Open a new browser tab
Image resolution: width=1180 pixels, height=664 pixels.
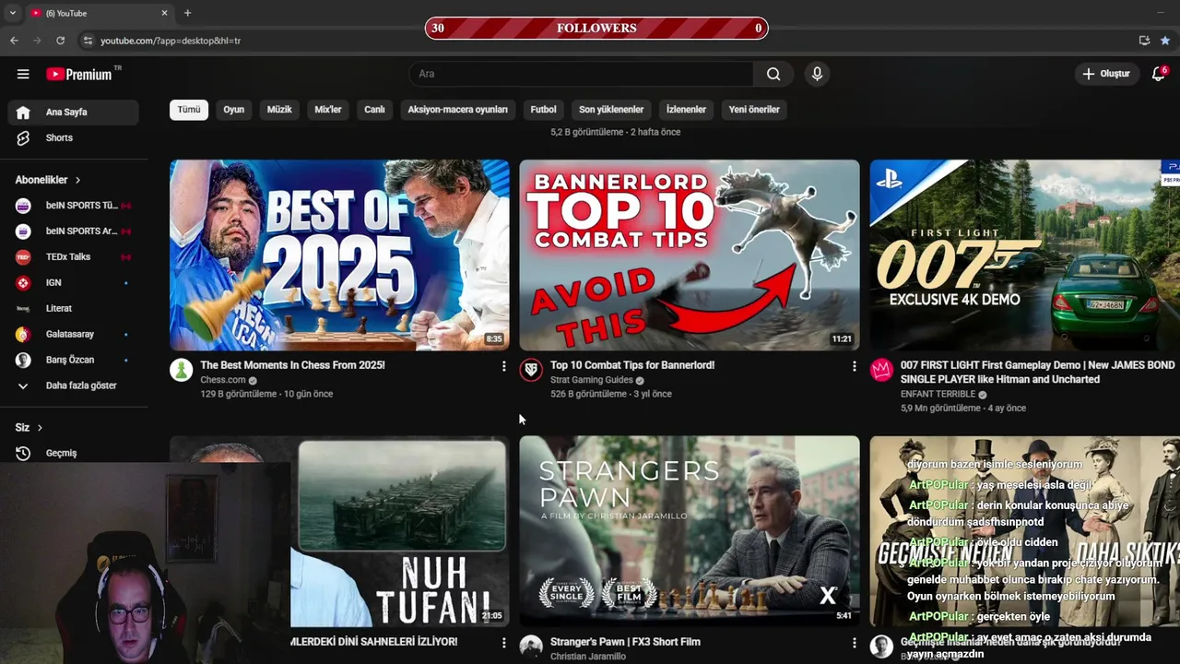pyautogui.click(x=187, y=13)
